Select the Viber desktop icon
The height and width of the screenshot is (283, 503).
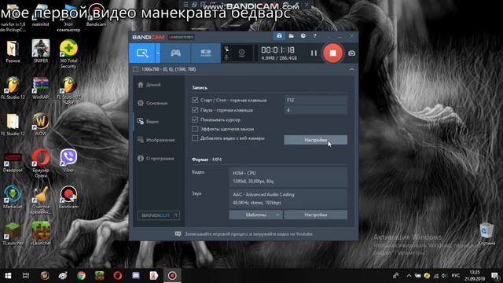tap(68, 160)
